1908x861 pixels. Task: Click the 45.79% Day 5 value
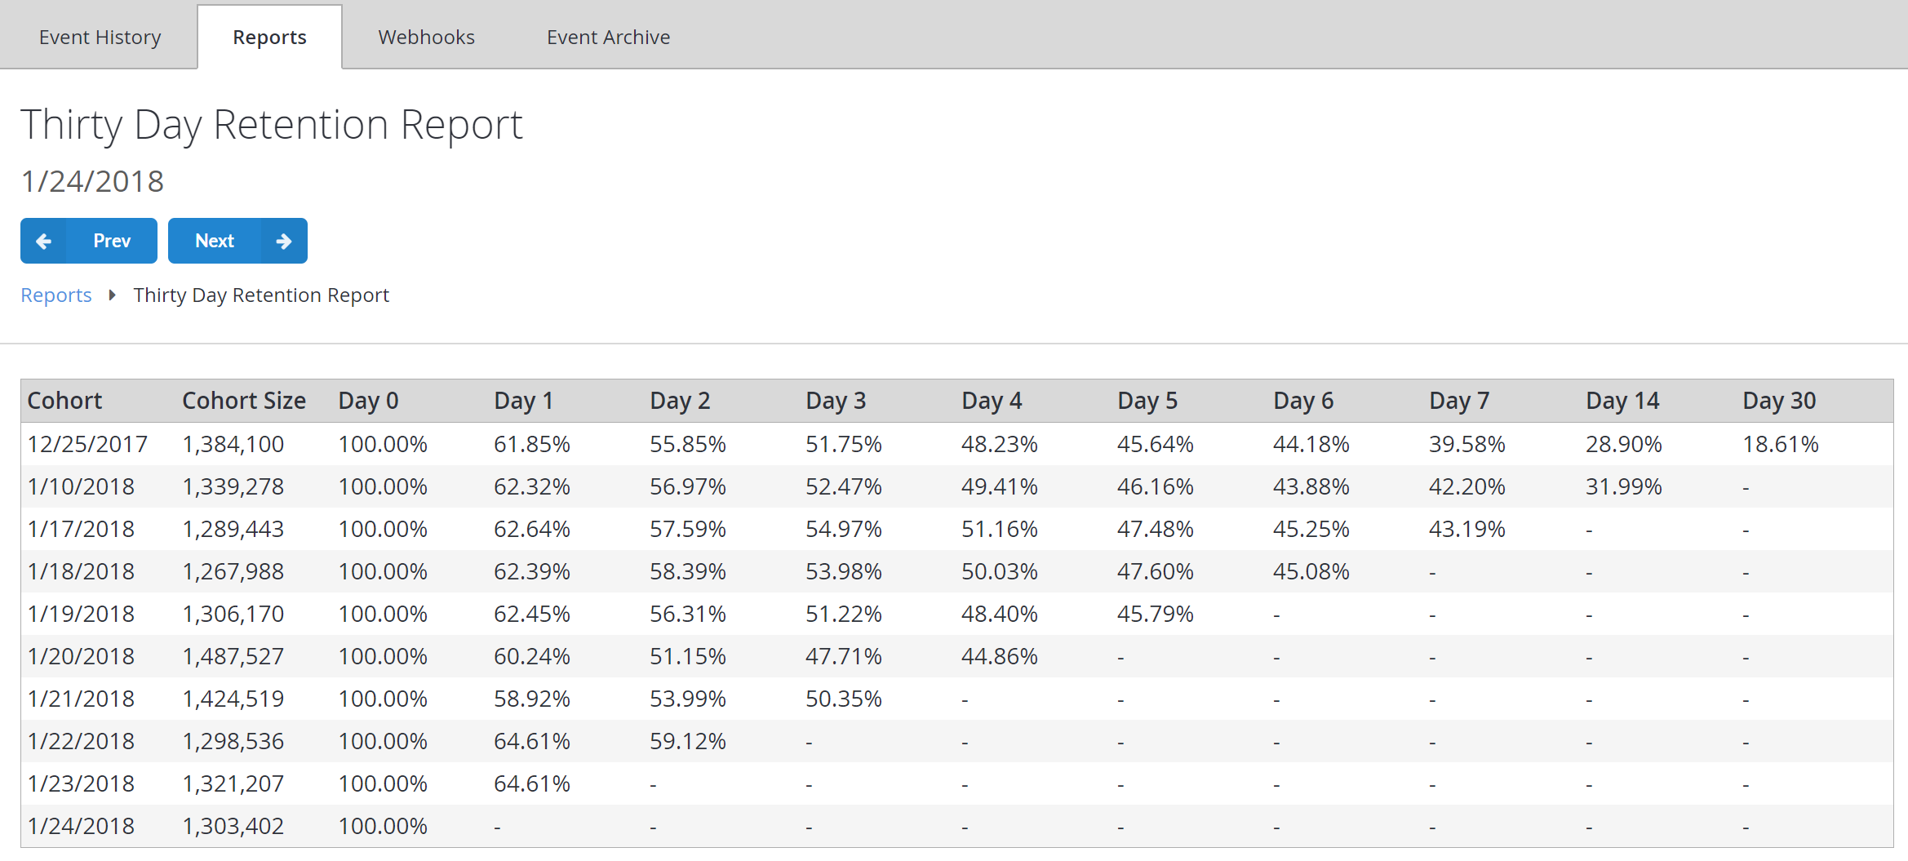tap(1156, 614)
